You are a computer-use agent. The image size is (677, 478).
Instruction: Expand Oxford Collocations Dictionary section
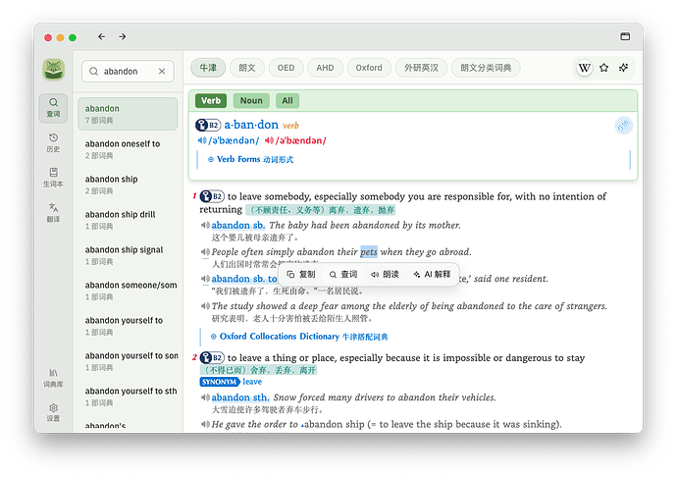coord(299,337)
